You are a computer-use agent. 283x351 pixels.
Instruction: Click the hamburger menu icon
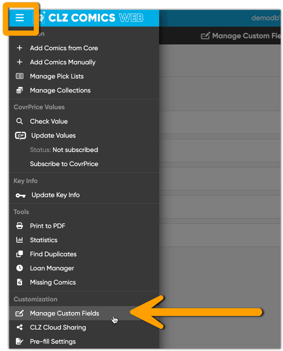click(x=20, y=18)
